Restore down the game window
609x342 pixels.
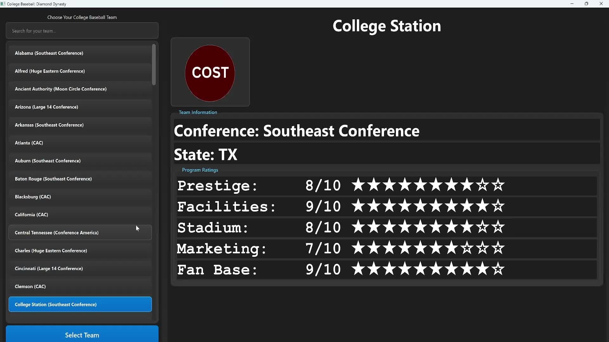pos(586,4)
